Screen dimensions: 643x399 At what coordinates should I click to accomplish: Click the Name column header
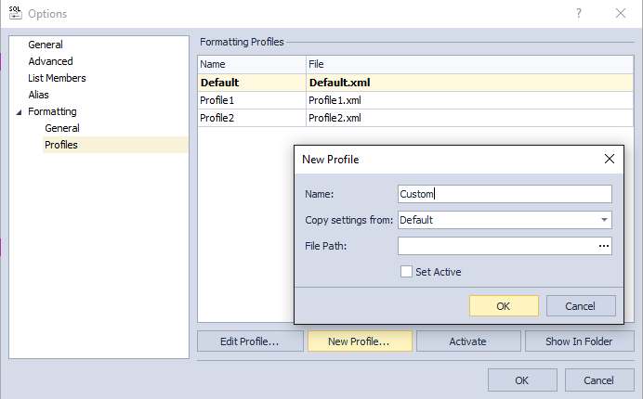click(x=252, y=64)
